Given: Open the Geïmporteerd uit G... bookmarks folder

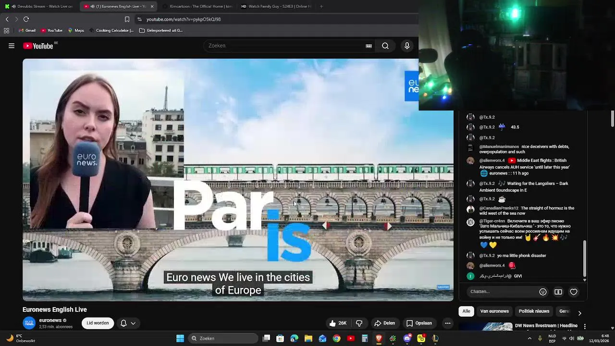Looking at the screenshot, I should click(161, 30).
